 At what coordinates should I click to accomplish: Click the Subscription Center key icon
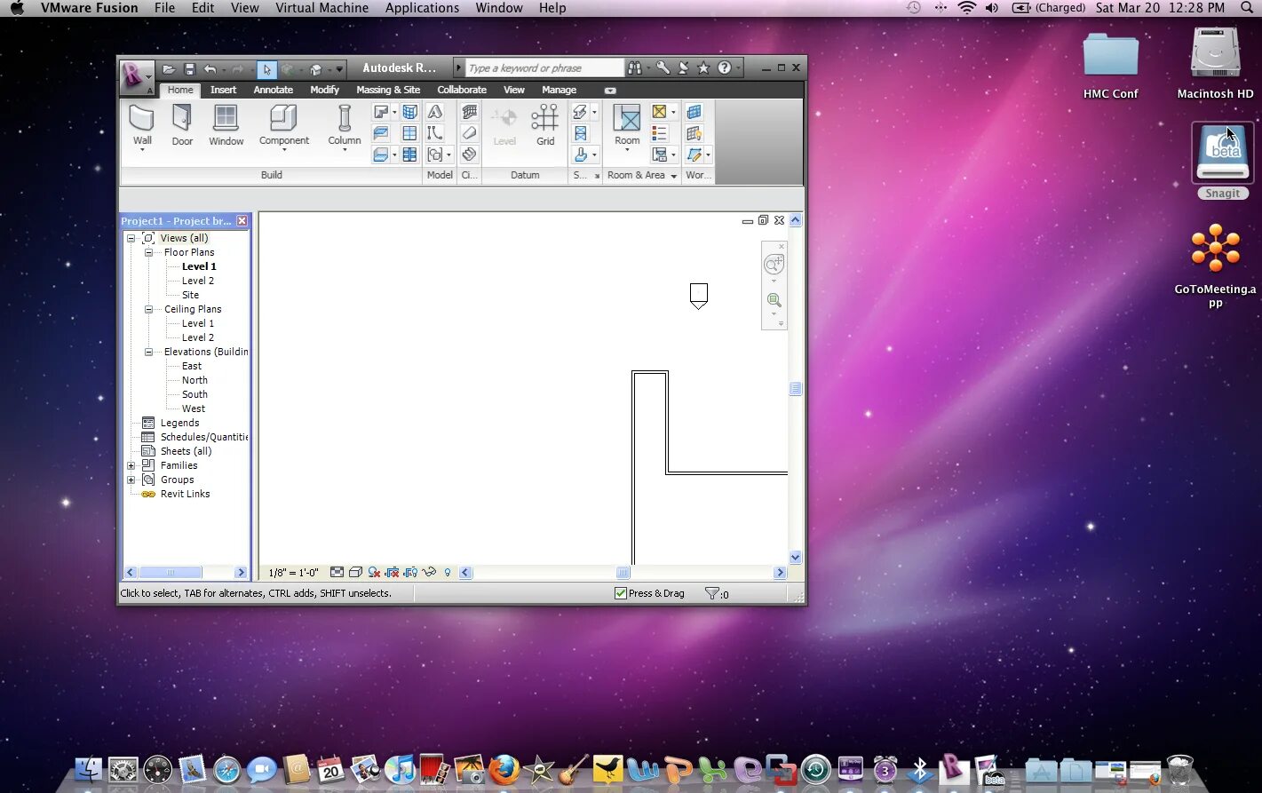coord(663,67)
